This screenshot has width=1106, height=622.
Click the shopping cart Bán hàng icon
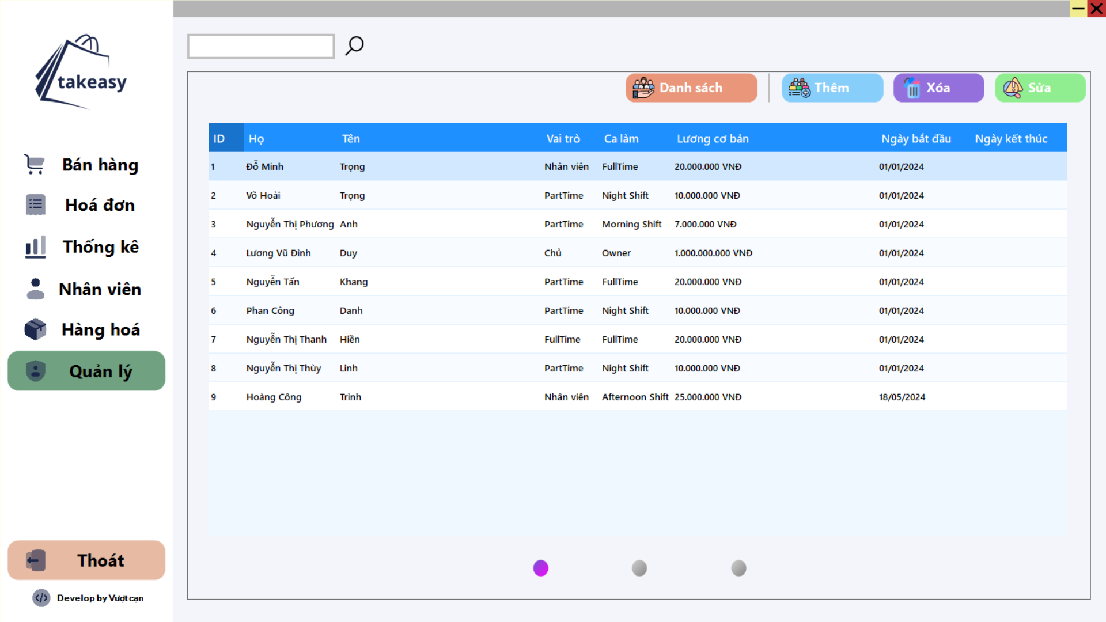35,165
